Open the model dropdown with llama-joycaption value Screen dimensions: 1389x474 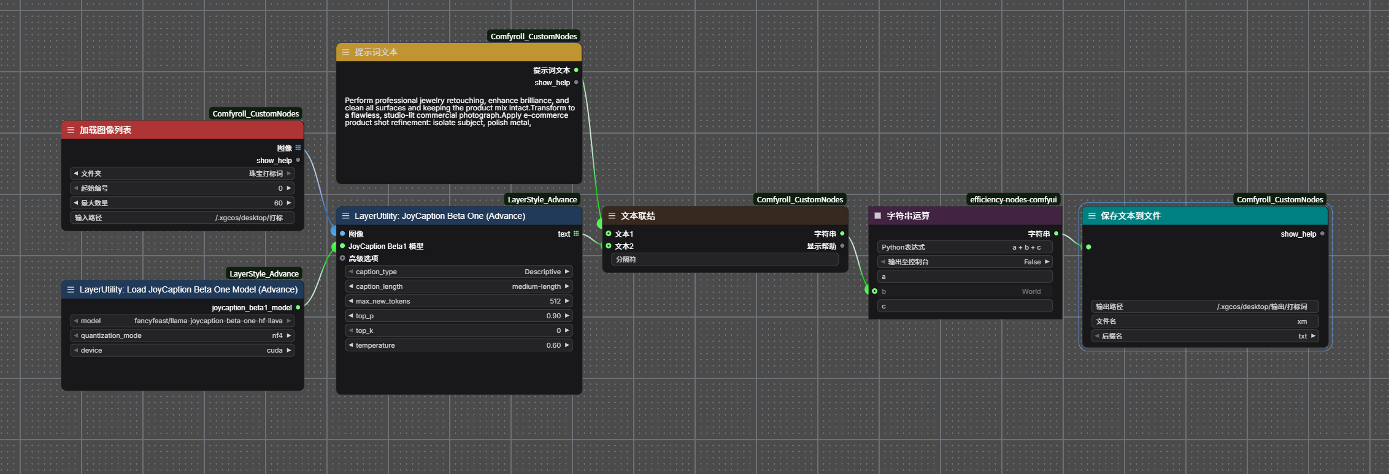[182, 321]
